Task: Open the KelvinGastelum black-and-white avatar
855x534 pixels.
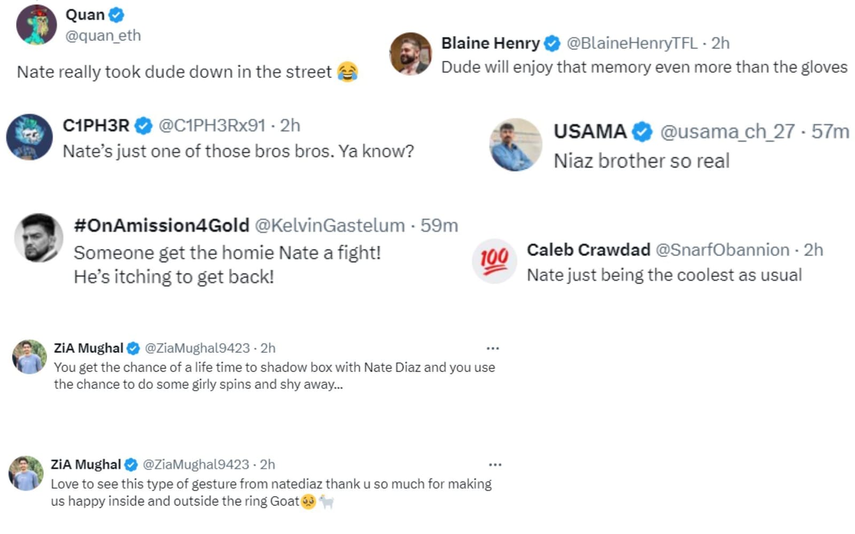Action: coord(38,238)
